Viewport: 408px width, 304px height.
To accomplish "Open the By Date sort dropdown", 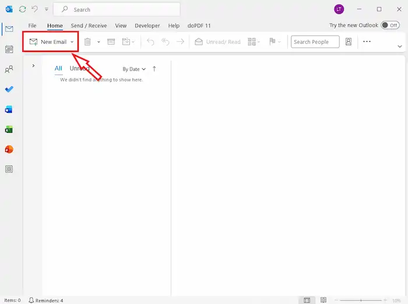I will (134, 69).
